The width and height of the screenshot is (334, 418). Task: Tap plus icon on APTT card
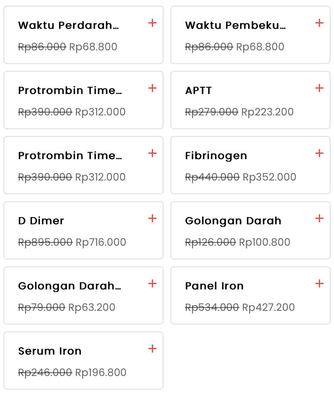coord(319,88)
